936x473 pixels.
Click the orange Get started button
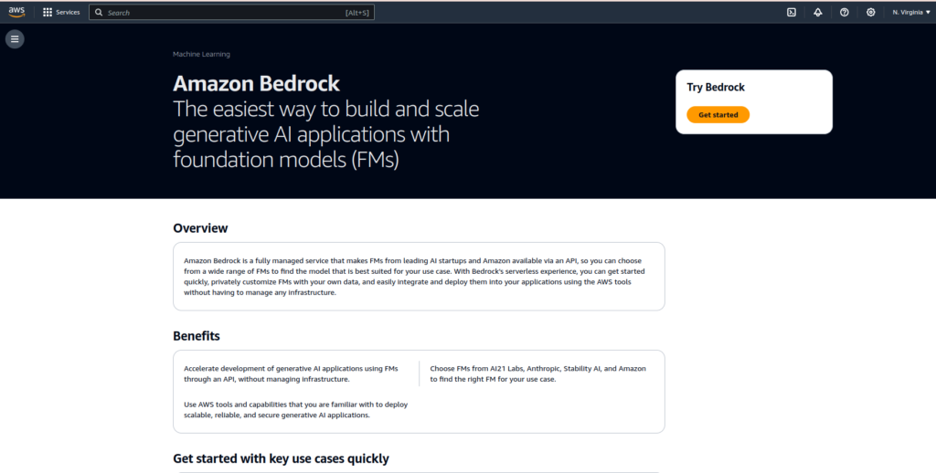click(x=718, y=114)
